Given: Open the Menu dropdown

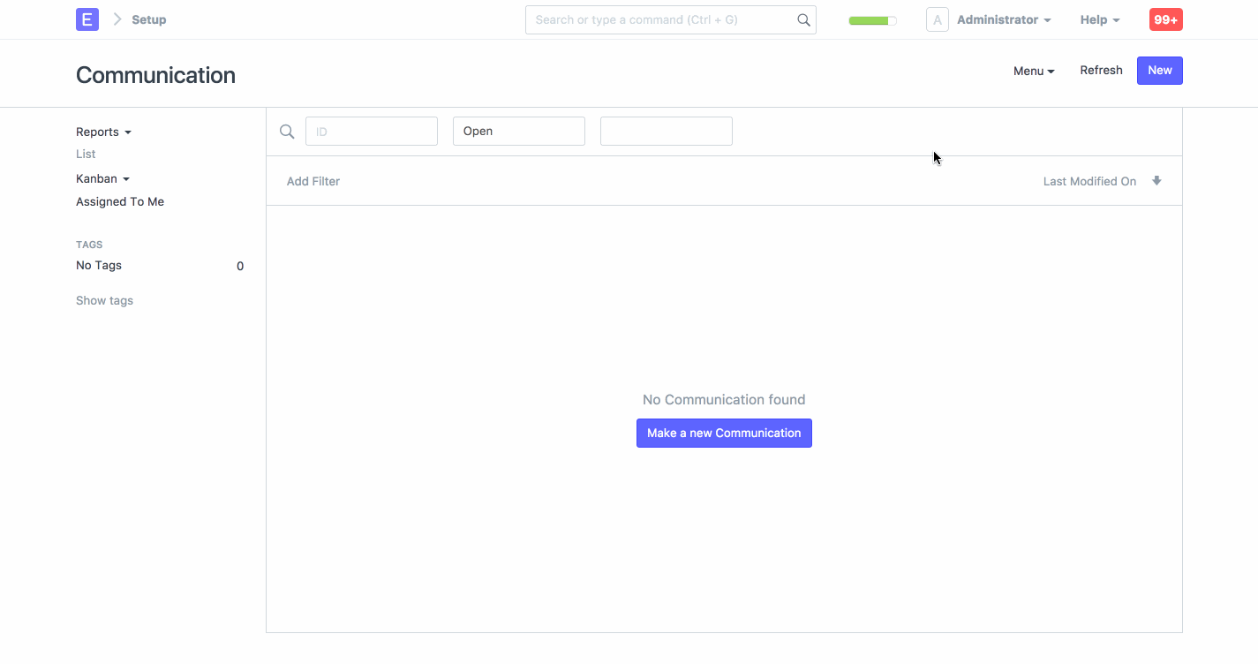Looking at the screenshot, I should [x=1033, y=71].
